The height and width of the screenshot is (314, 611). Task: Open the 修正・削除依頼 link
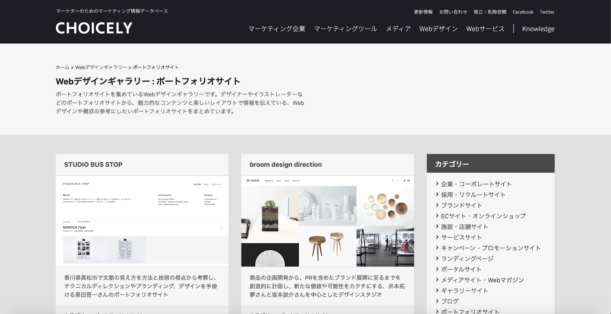click(x=490, y=12)
